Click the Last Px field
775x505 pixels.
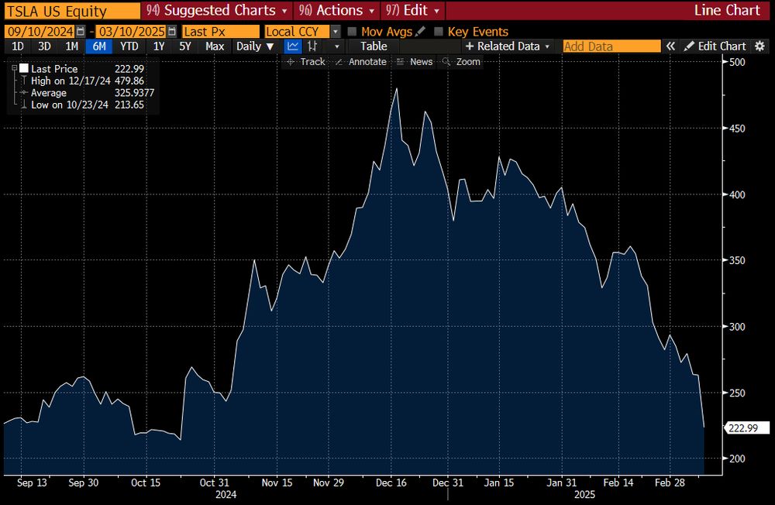pos(220,32)
